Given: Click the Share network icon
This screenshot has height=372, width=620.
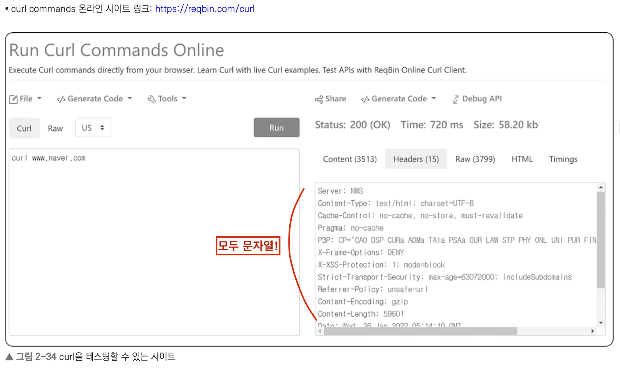Looking at the screenshot, I should click(319, 99).
